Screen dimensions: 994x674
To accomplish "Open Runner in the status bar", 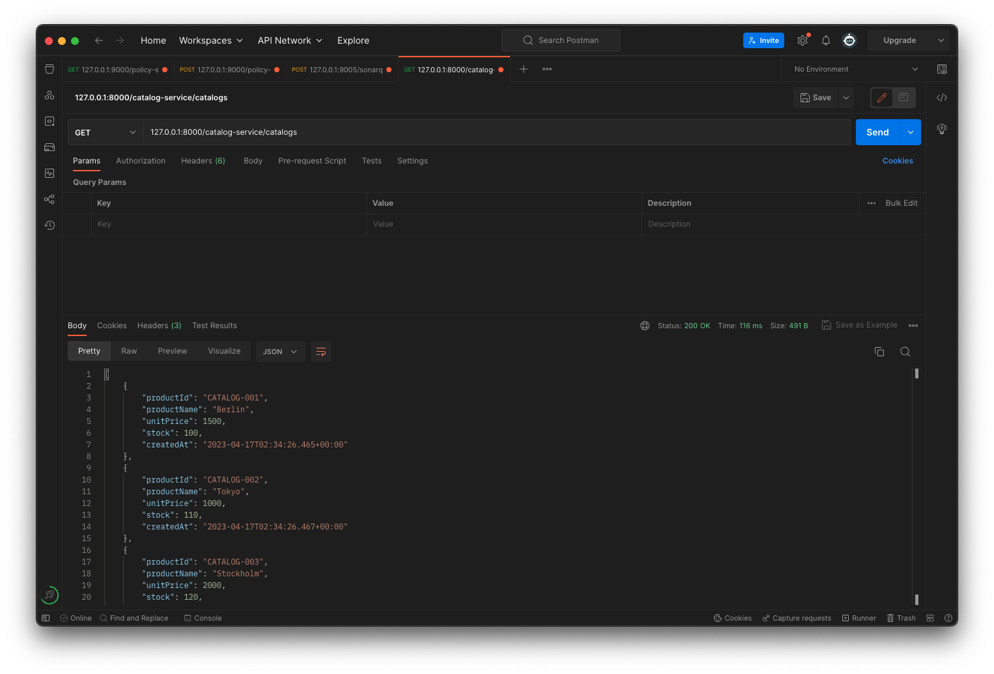I will pyautogui.click(x=859, y=618).
